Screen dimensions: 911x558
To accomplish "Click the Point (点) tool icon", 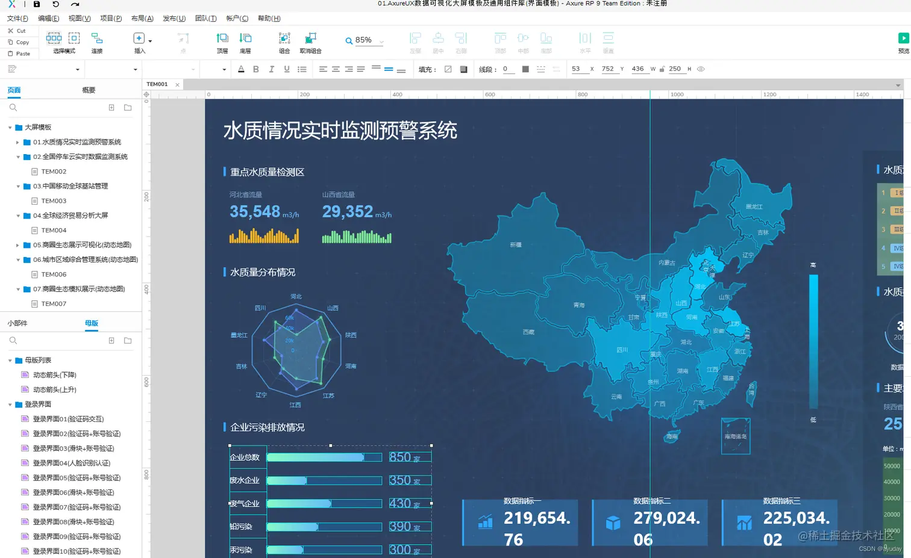I will [x=184, y=38].
